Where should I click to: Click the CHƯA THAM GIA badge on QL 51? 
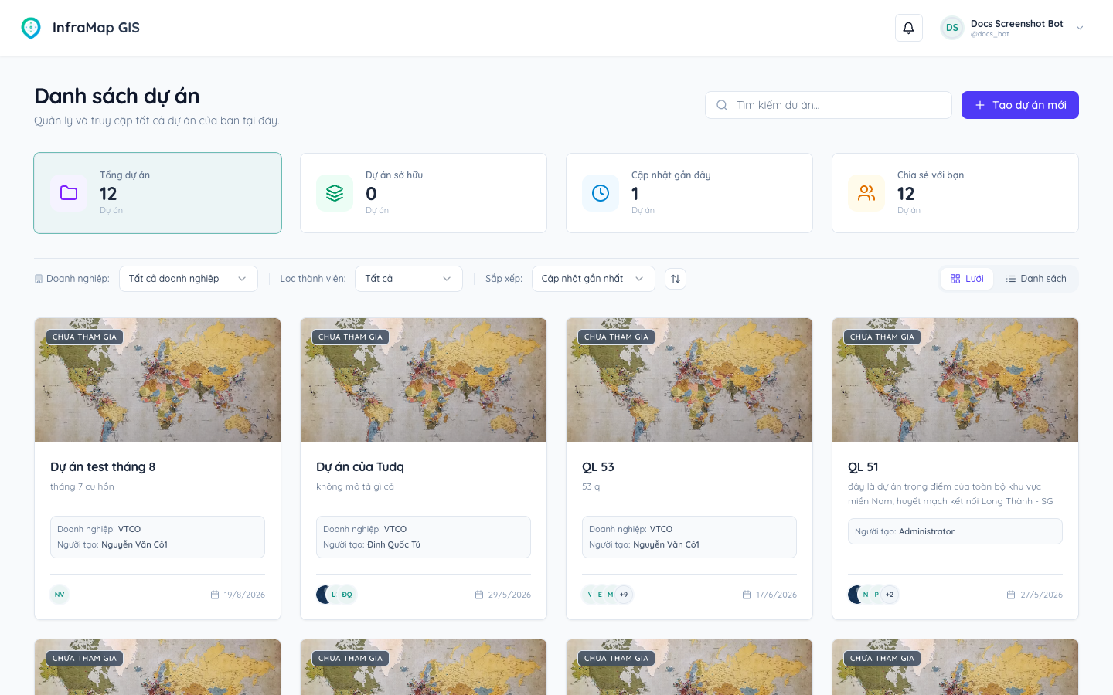[x=883, y=337]
